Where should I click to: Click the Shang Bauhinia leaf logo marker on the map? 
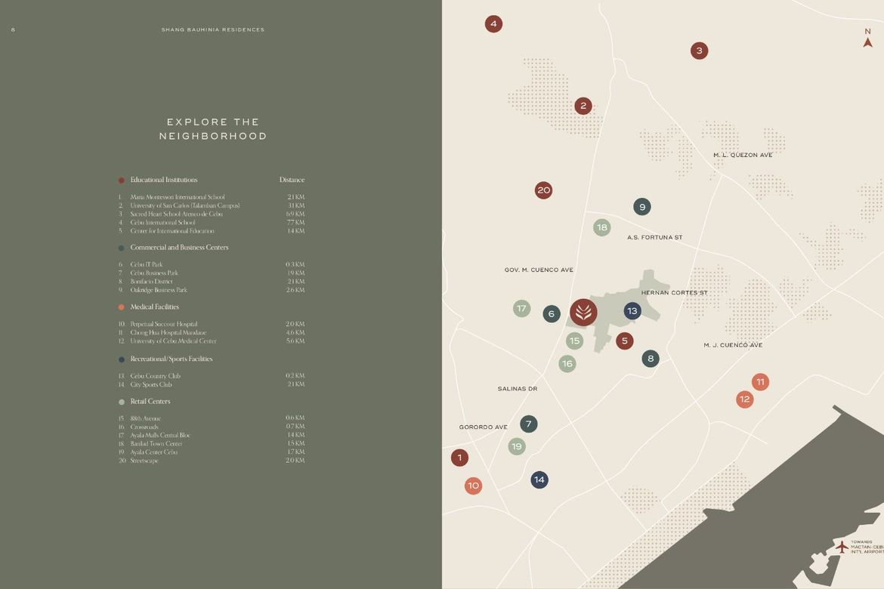583,313
